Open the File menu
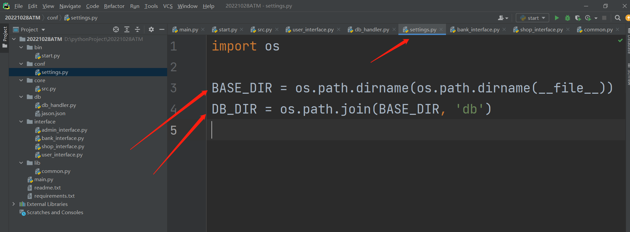Image resolution: width=630 pixels, height=232 pixels. 19,6
